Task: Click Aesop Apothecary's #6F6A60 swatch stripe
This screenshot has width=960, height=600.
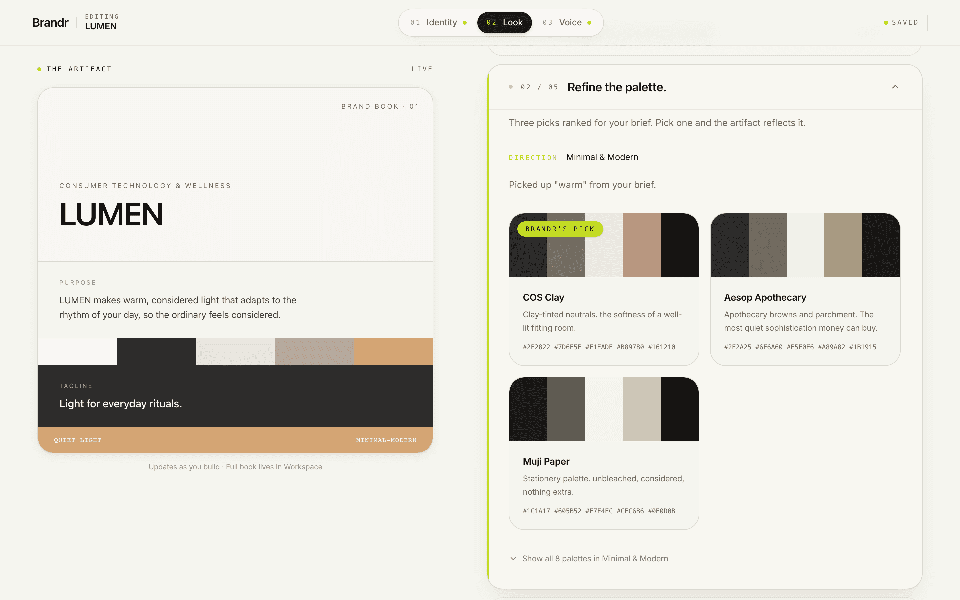Action: 767,245
